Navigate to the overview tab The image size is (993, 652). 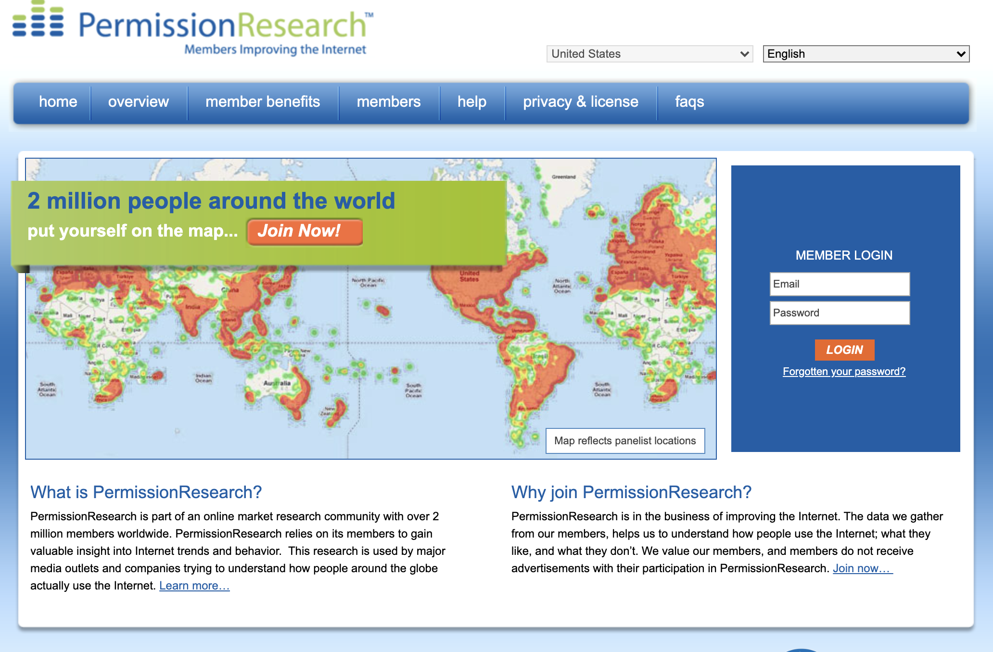point(139,102)
